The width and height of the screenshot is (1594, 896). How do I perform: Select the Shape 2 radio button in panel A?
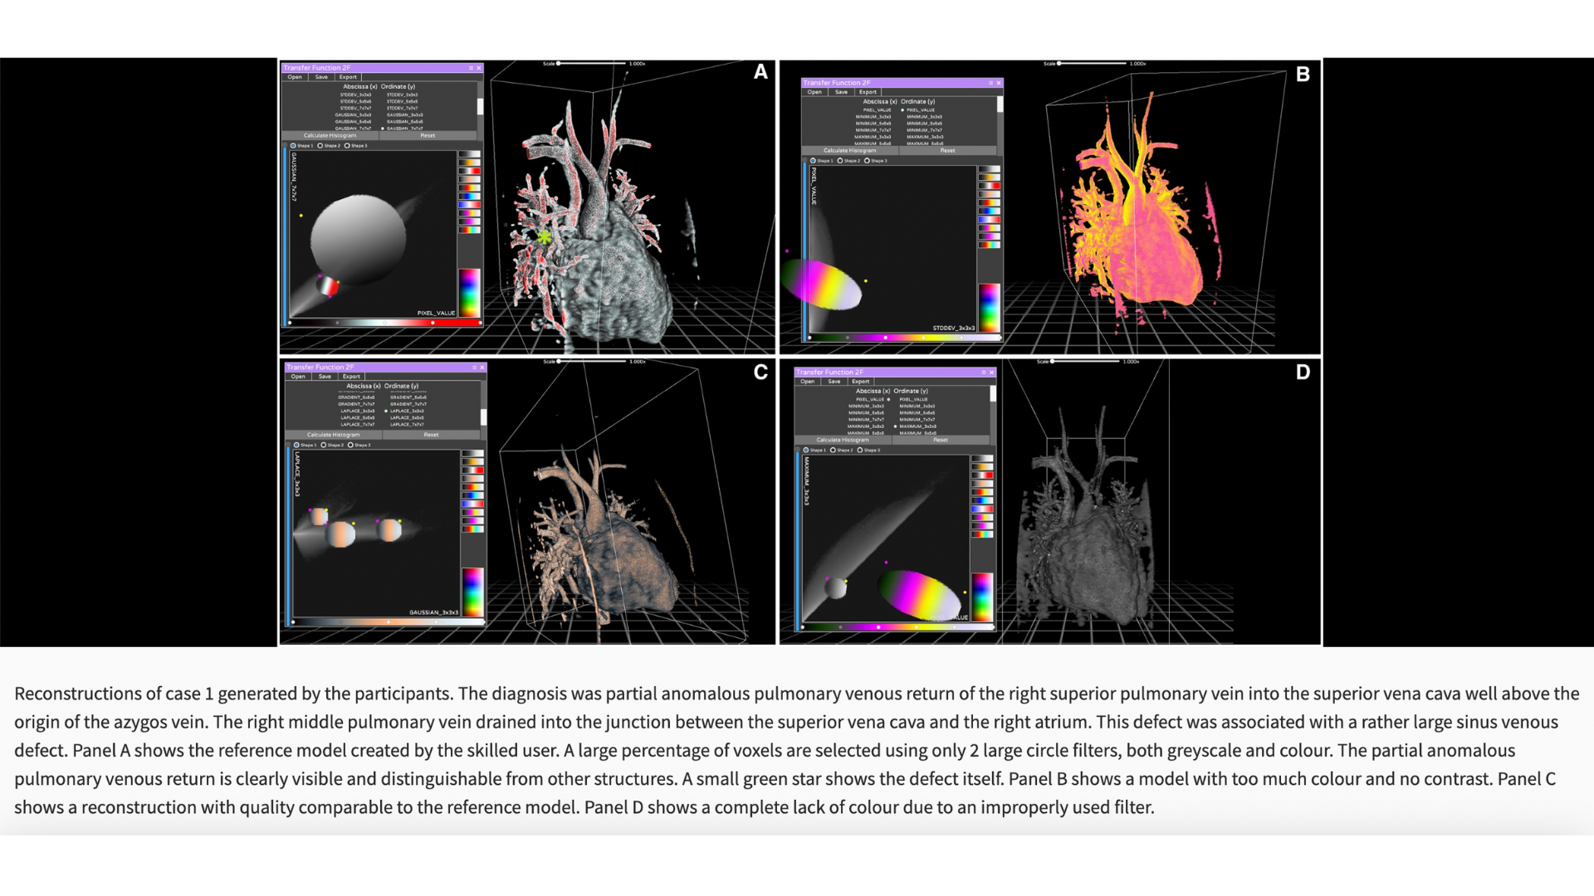pos(320,146)
